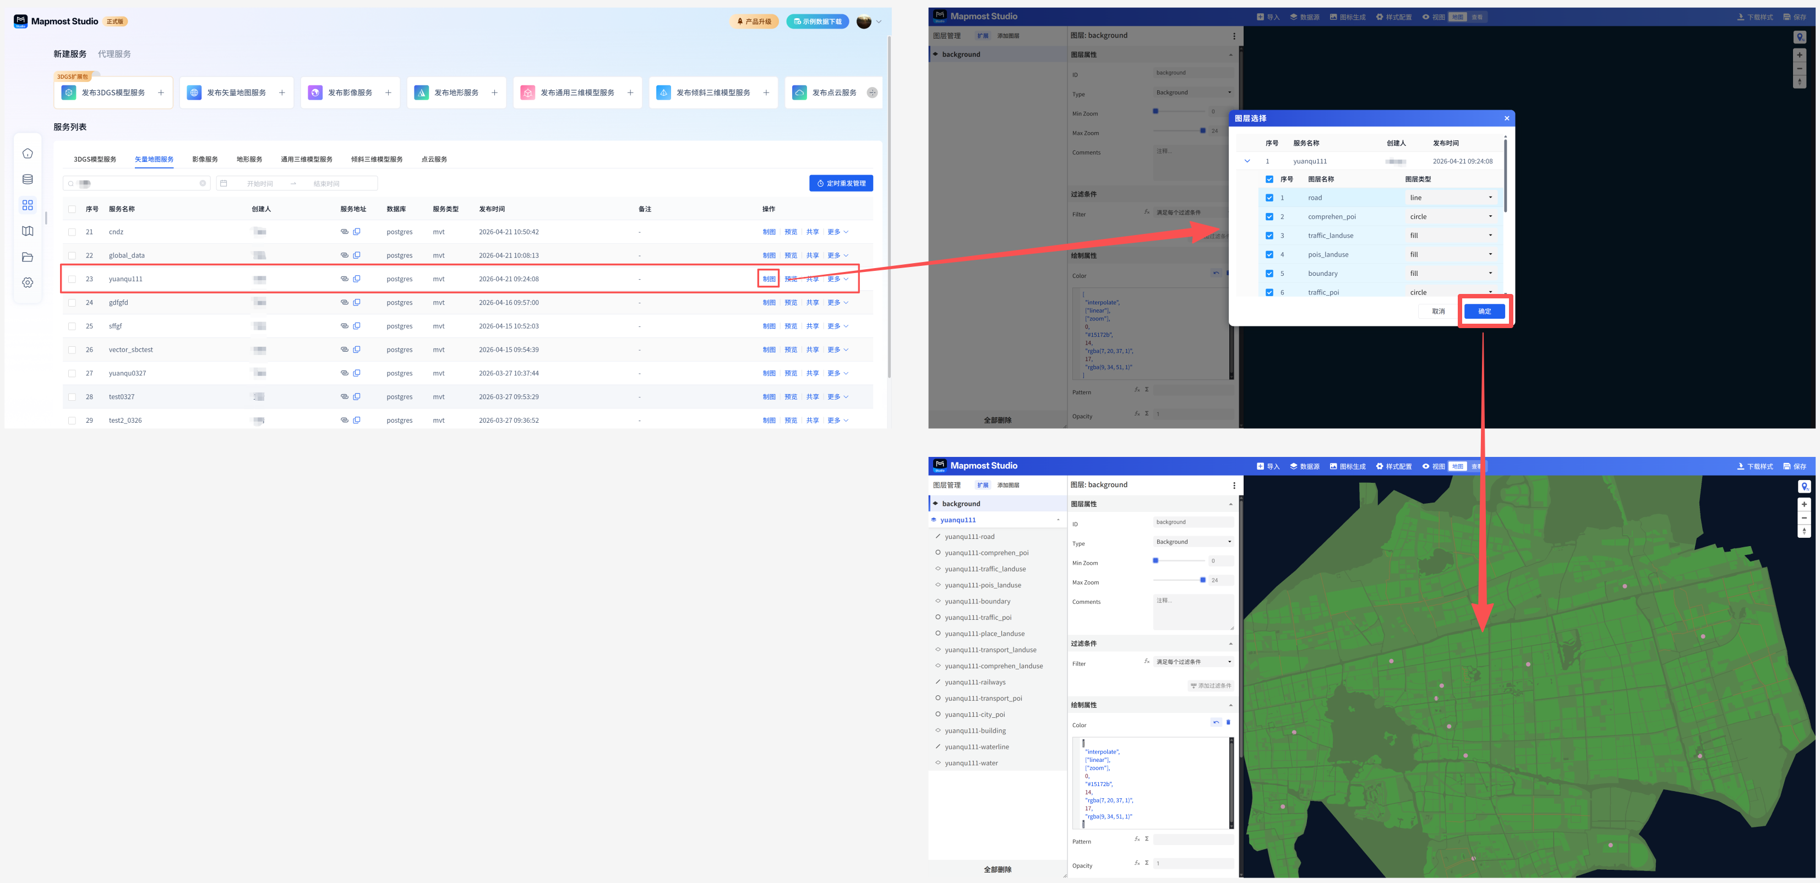Click the service address link icon for cndz
The image size is (1820, 883).
[x=345, y=232]
